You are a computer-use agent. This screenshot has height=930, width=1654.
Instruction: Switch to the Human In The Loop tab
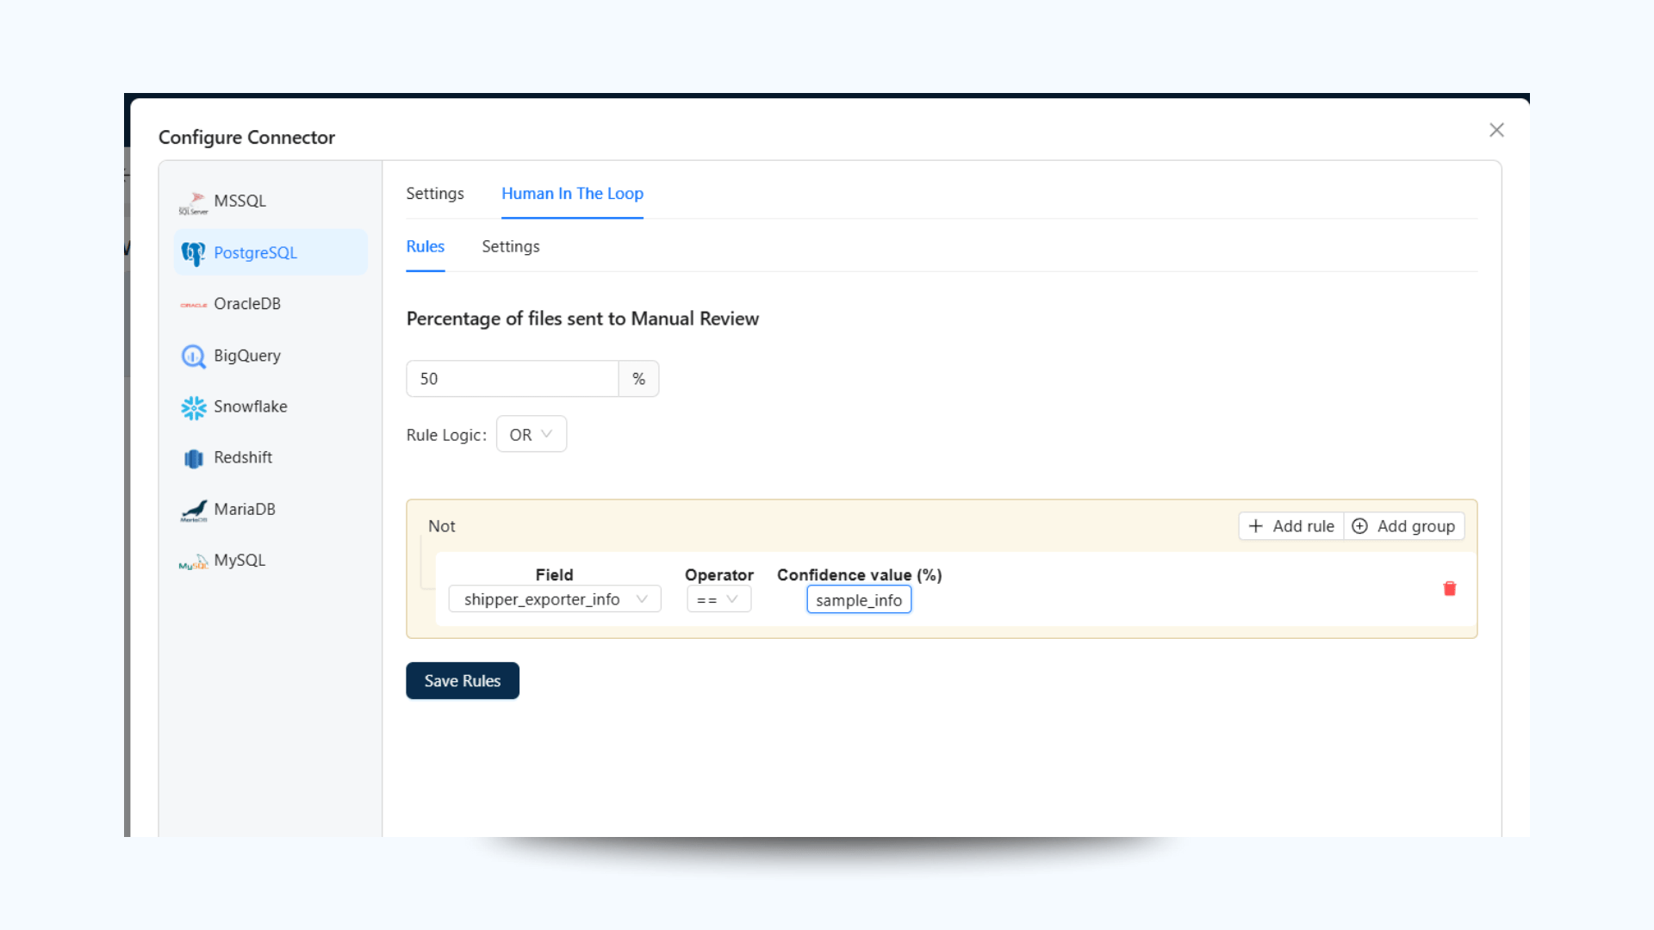tap(572, 194)
